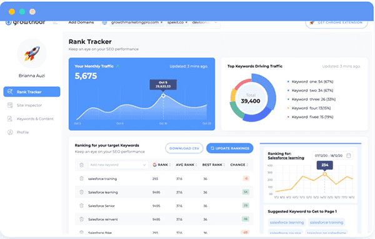
Task: Remove the growthmarketingpro.com domain tag
Action: (x=162, y=23)
